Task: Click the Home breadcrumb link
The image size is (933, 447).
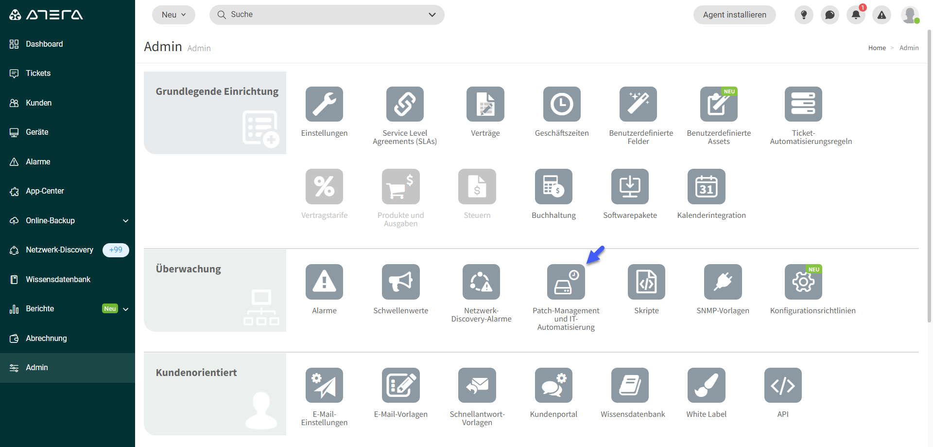Action: [x=877, y=48]
